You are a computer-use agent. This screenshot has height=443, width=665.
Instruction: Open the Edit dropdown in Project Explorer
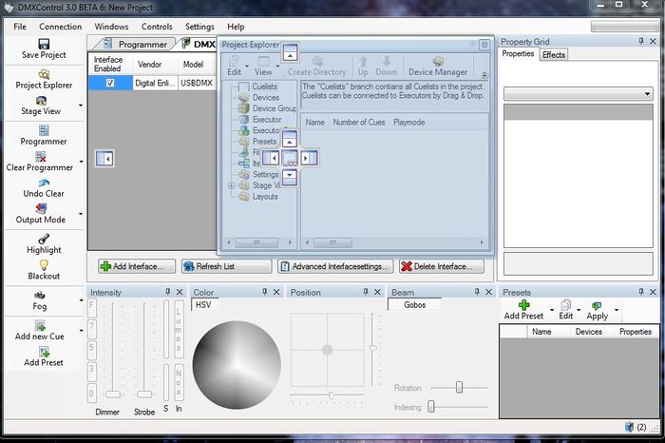pos(235,66)
